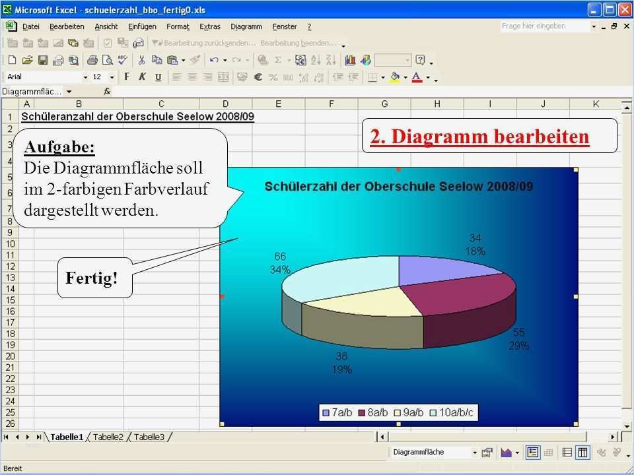Click the fill color paint bucket
This screenshot has height=475, width=634.
395,77
